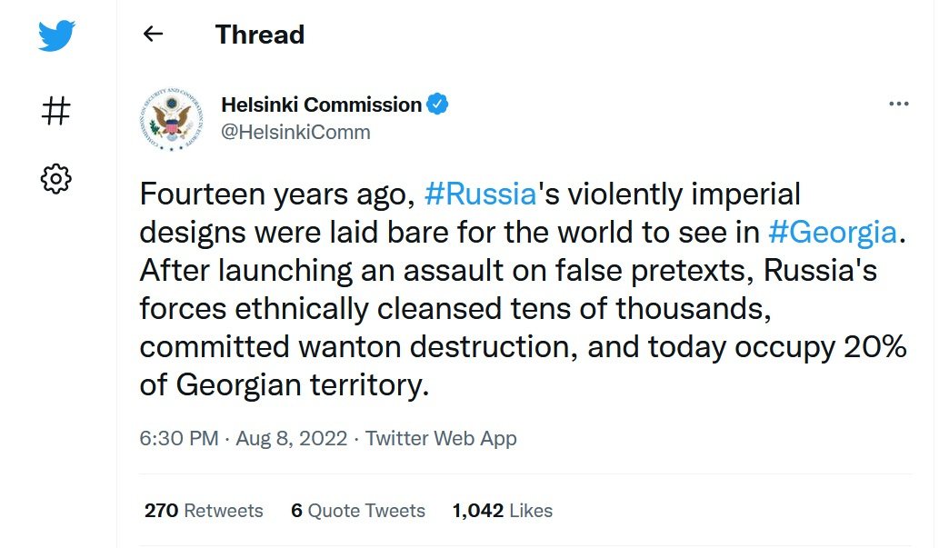Click the word Likes in stats row
This screenshot has width=939, height=548.
tap(531, 510)
